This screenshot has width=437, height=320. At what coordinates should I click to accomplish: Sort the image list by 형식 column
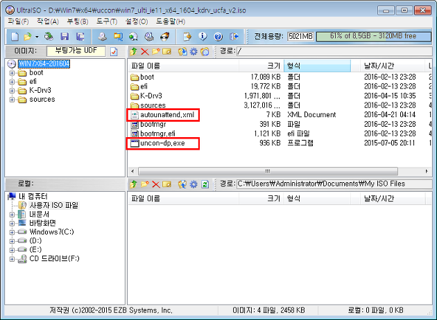tap(317, 66)
